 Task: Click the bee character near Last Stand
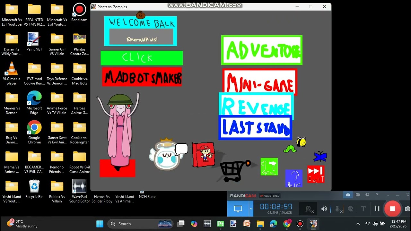pos(301,141)
